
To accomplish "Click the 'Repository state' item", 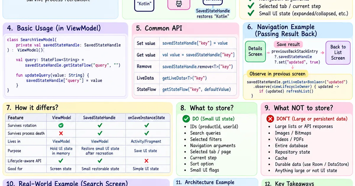I will 292,152.
